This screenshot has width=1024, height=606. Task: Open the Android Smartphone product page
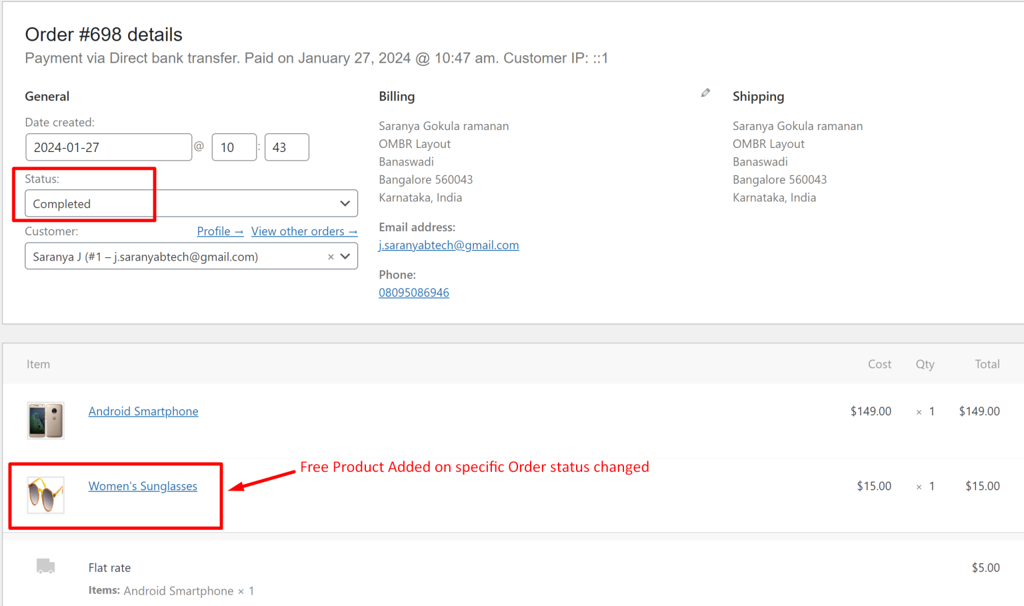click(x=143, y=411)
